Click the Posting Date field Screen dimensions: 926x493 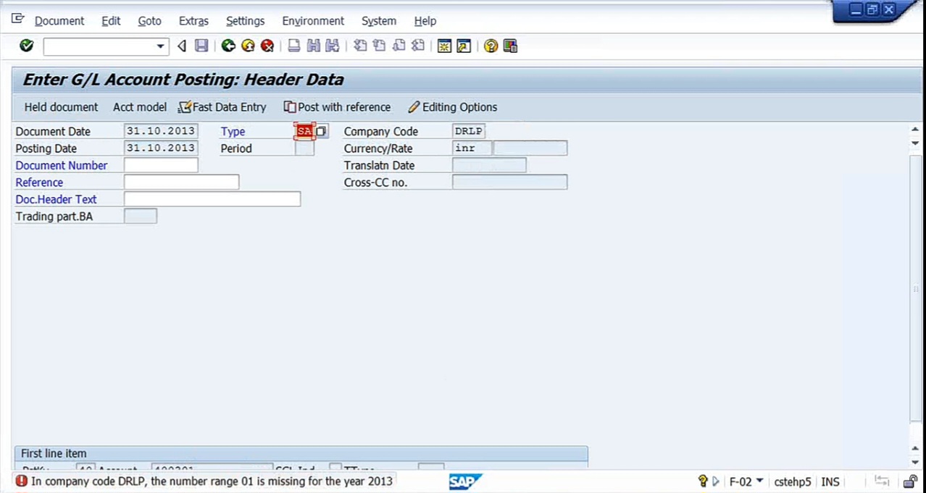pos(161,148)
